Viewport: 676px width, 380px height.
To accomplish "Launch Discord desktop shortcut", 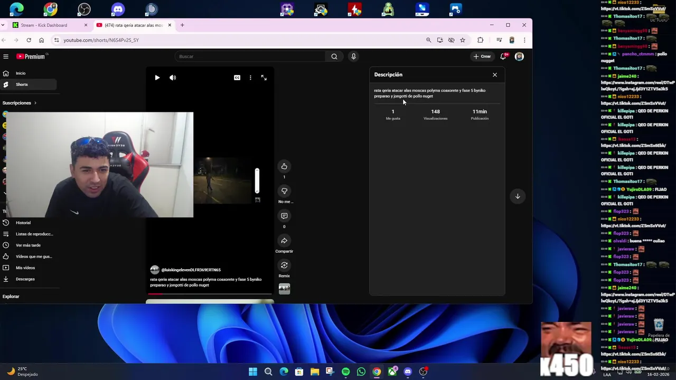I will click(118, 9).
